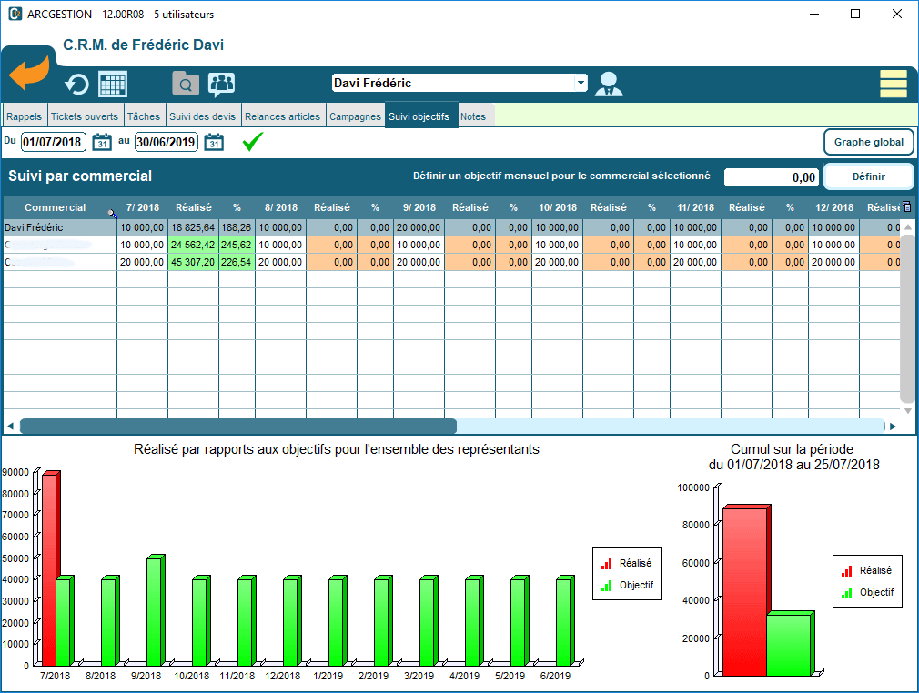This screenshot has width=919, height=693.
Task: Open start date calendar picker
Action: point(102,142)
